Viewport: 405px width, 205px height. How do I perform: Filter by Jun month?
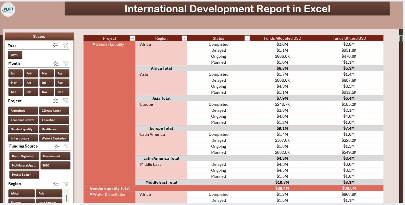coord(31,83)
